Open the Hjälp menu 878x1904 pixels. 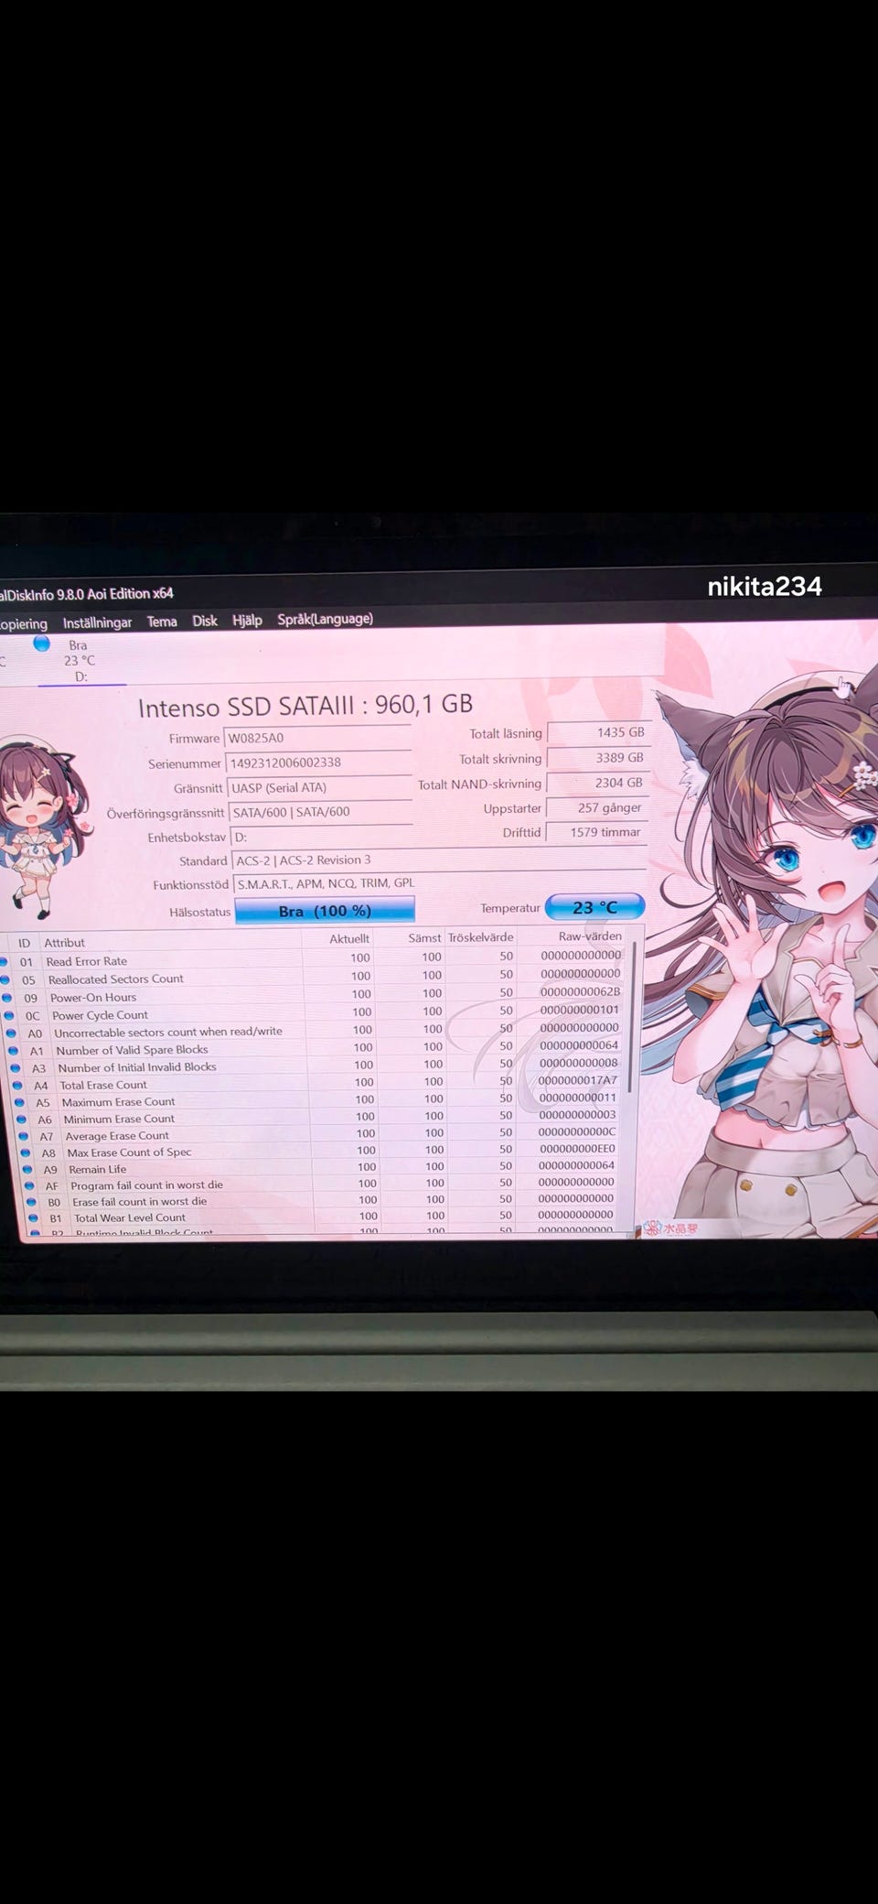click(247, 620)
